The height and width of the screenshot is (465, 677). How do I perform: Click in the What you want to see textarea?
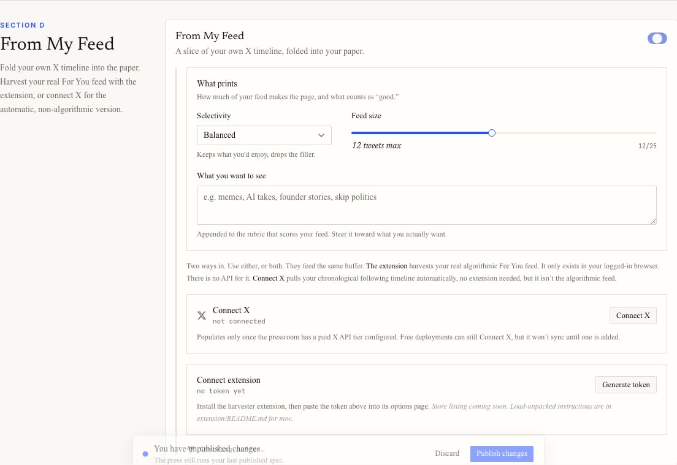tap(426, 205)
